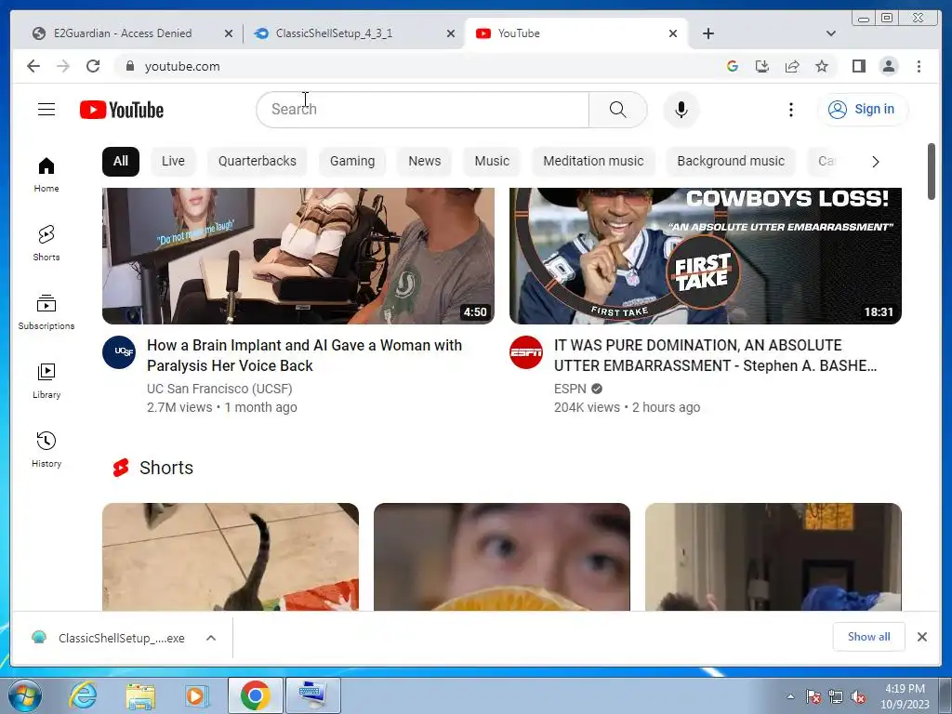Open a new tab with plus button
952x714 pixels.
click(707, 33)
